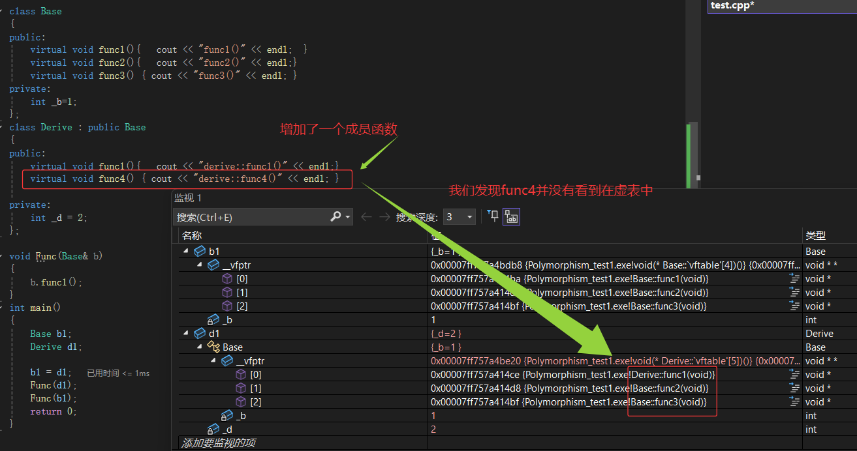Image resolution: width=857 pixels, height=451 pixels.
Task: Click the locked field icon of _d
Action: point(213,429)
